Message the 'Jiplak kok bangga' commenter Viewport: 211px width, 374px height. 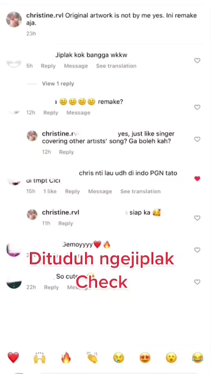coord(76,66)
